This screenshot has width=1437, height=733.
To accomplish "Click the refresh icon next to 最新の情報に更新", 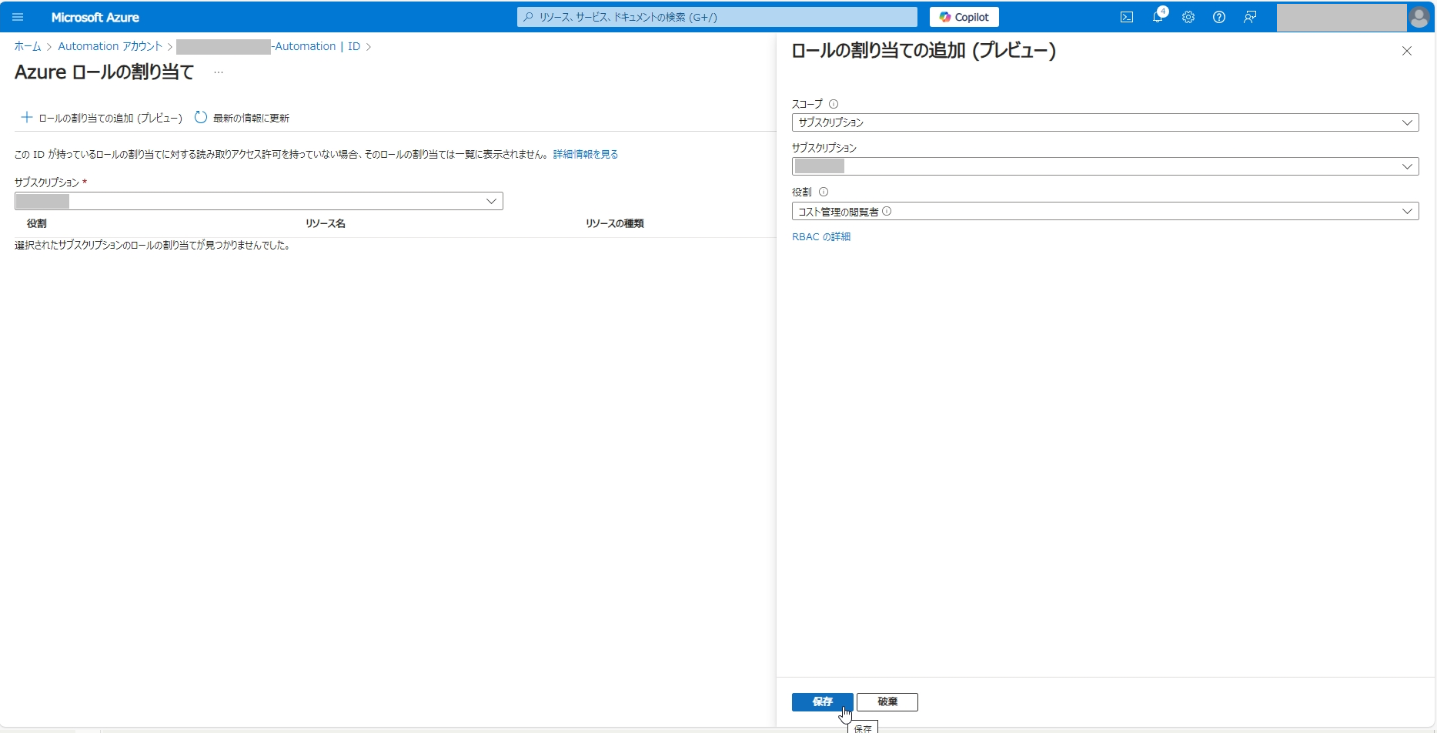I will click(x=201, y=117).
